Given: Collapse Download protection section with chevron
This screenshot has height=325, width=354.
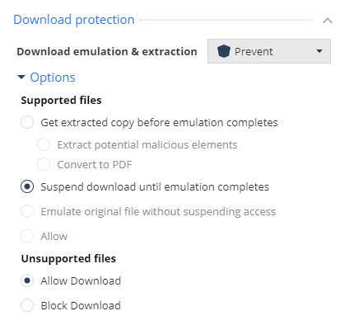Looking at the screenshot, I should coord(328,21).
